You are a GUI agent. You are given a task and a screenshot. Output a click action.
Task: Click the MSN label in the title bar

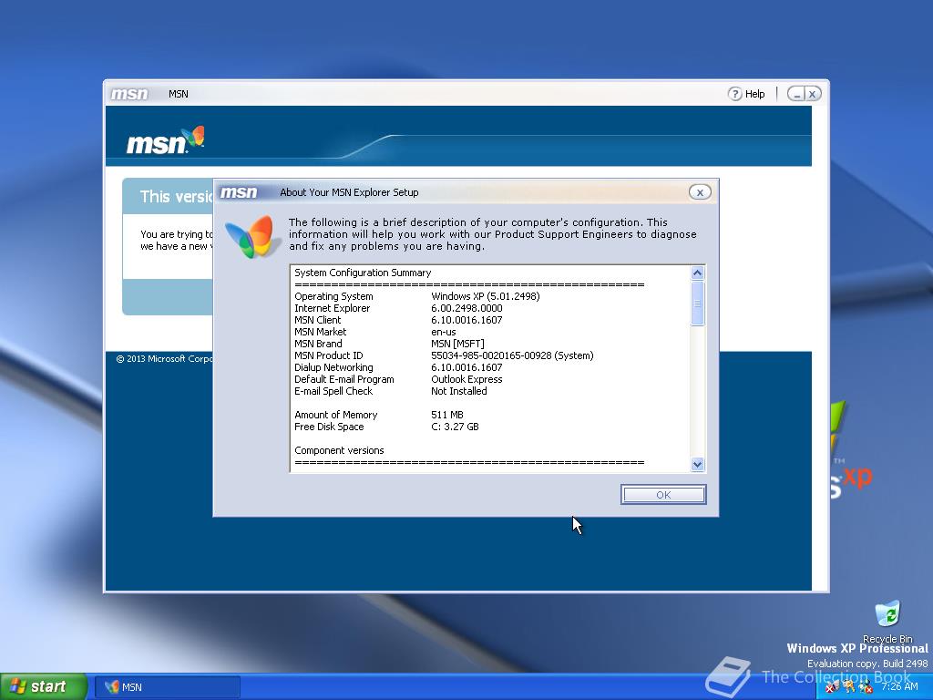tap(179, 94)
